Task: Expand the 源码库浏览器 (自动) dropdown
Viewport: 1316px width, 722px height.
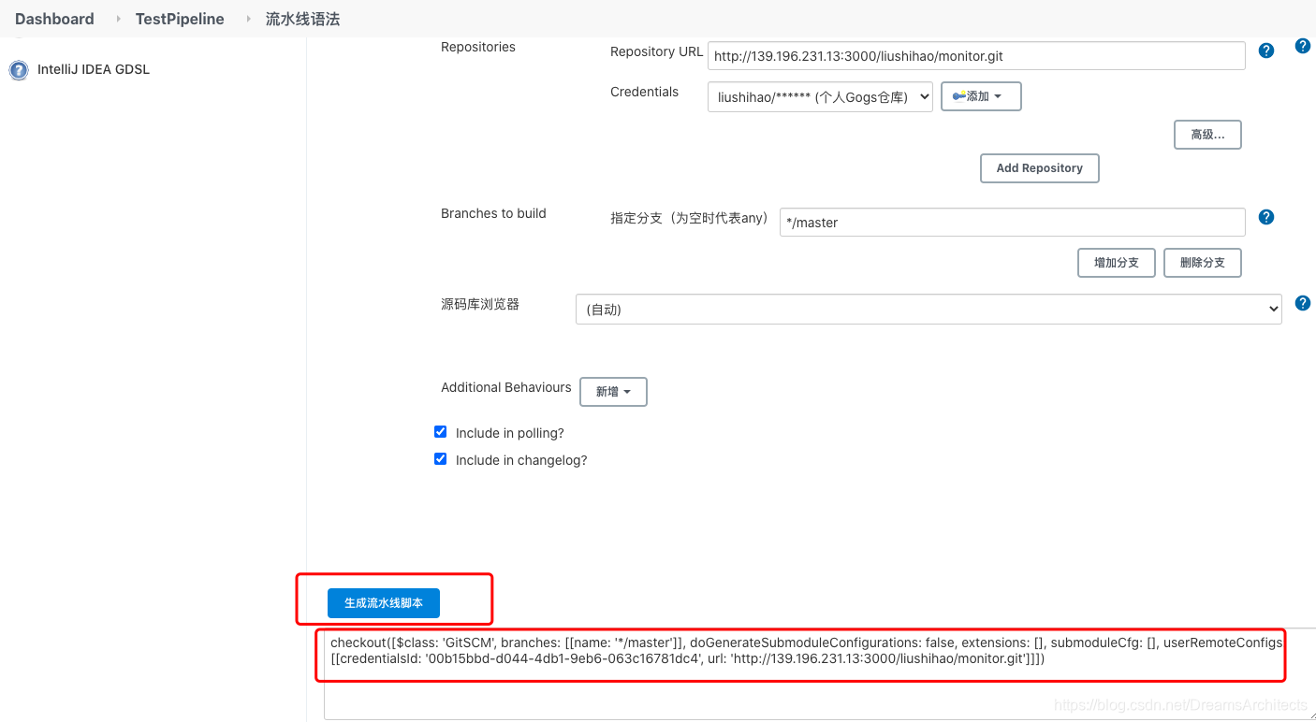Action: tap(929, 310)
